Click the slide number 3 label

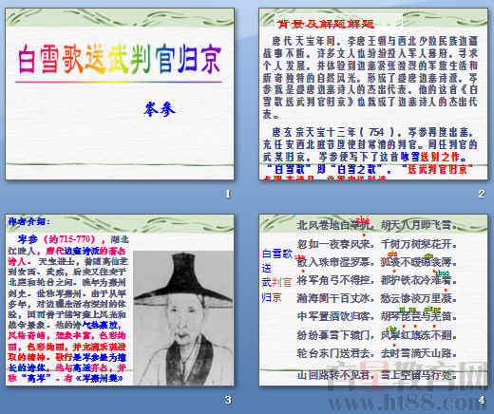[x=228, y=400]
